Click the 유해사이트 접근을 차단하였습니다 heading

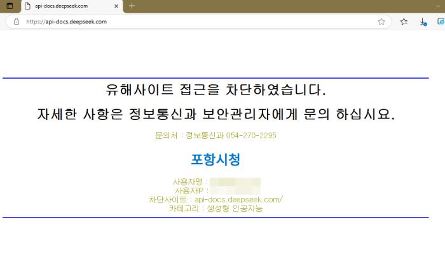(216, 88)
